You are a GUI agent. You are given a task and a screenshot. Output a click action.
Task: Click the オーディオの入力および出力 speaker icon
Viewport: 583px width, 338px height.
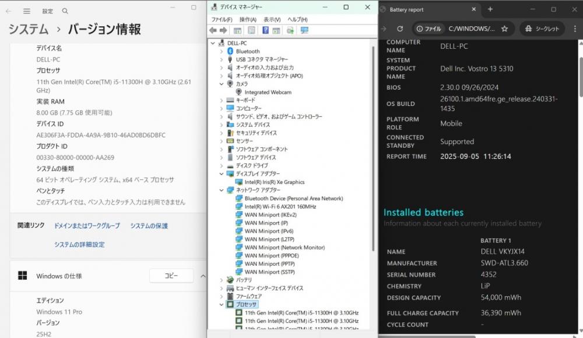click(x=230, y=67)
